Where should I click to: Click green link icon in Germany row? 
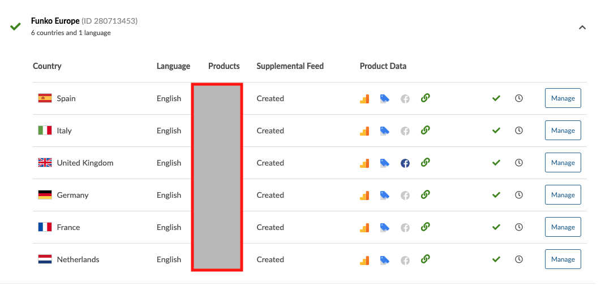click(x=426, y=195)
